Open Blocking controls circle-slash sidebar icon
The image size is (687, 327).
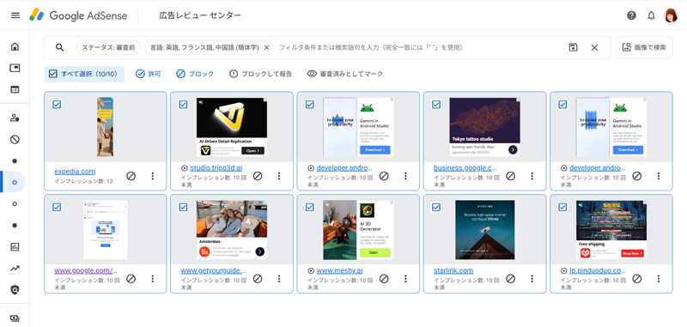[x=15, y=140]
